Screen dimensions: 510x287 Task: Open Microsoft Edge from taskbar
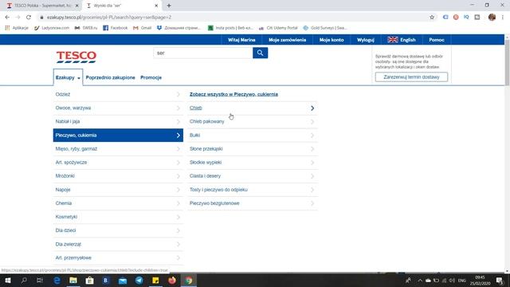(x=57, y=280)
